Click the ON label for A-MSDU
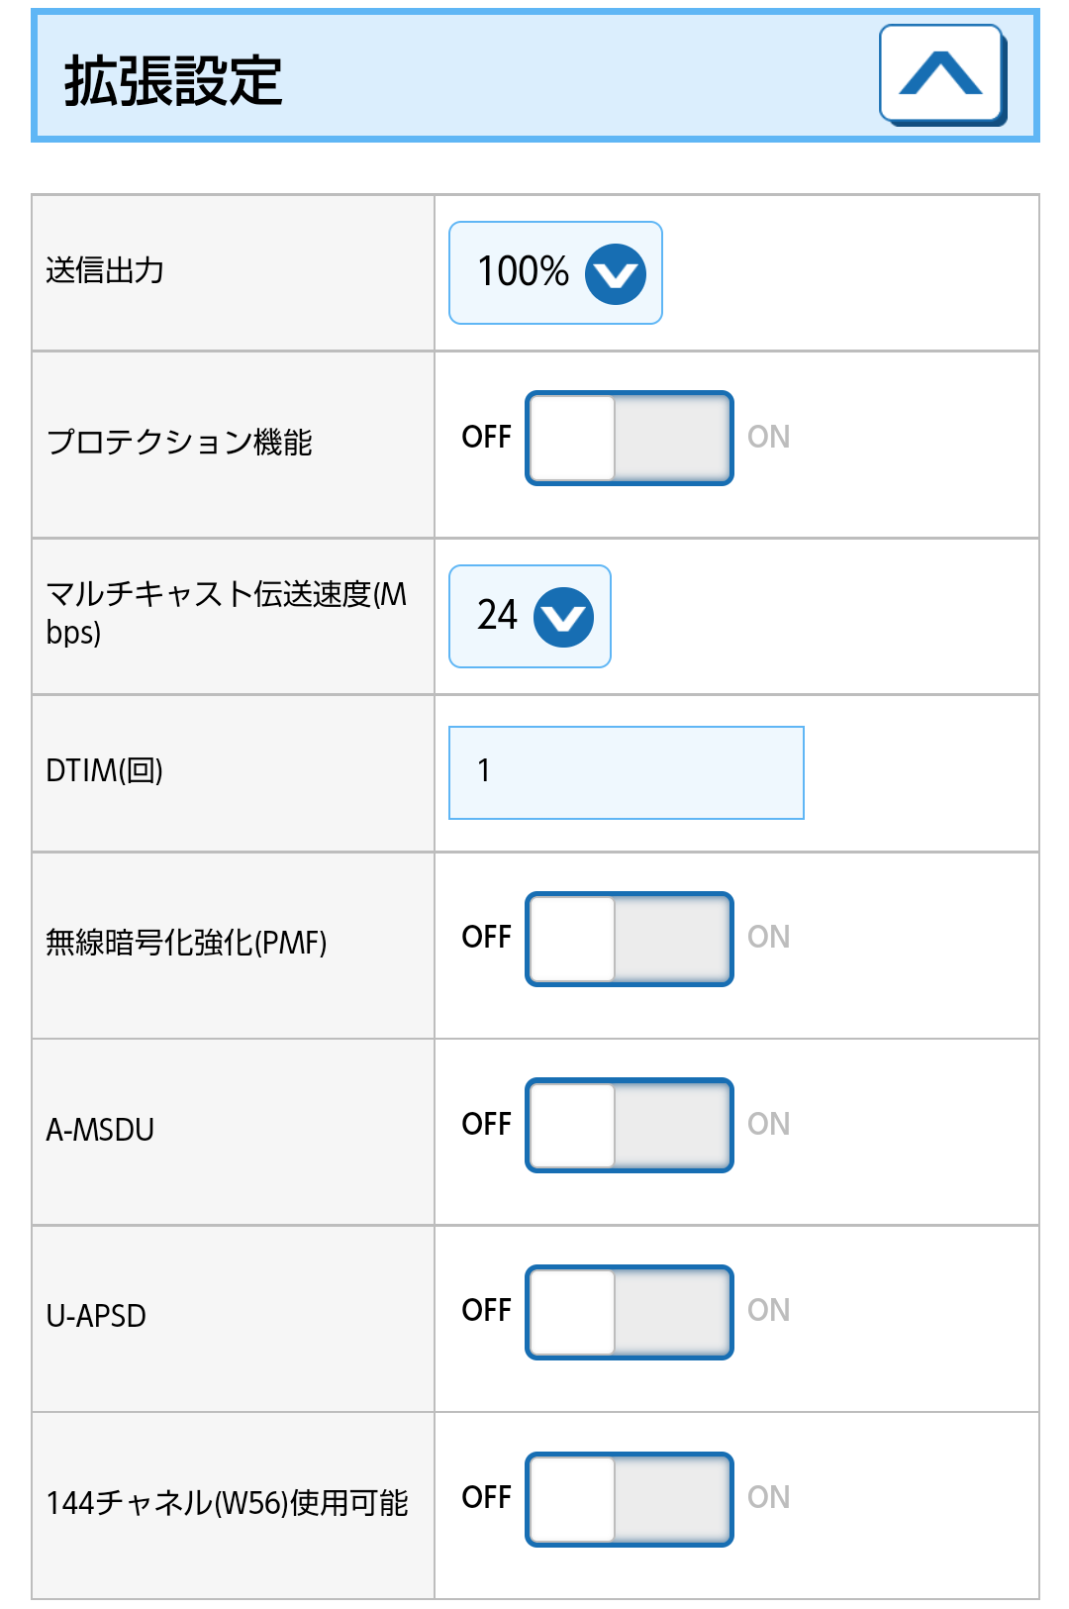 point(768,1124)
